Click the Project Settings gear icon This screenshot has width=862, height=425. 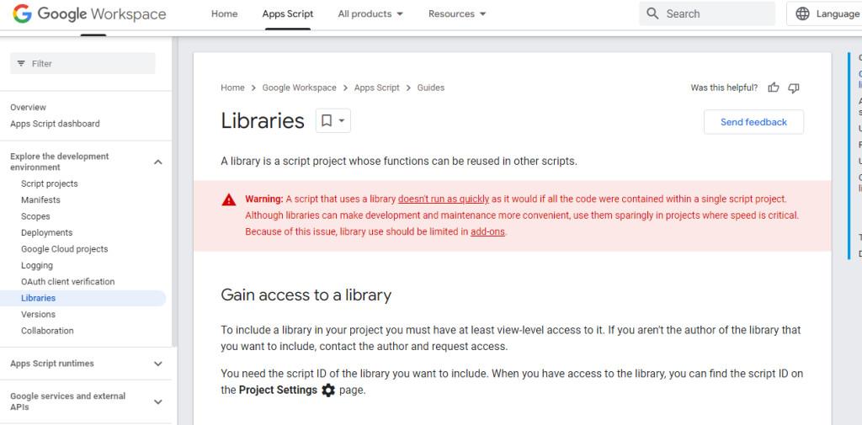[x=328, y=390]
